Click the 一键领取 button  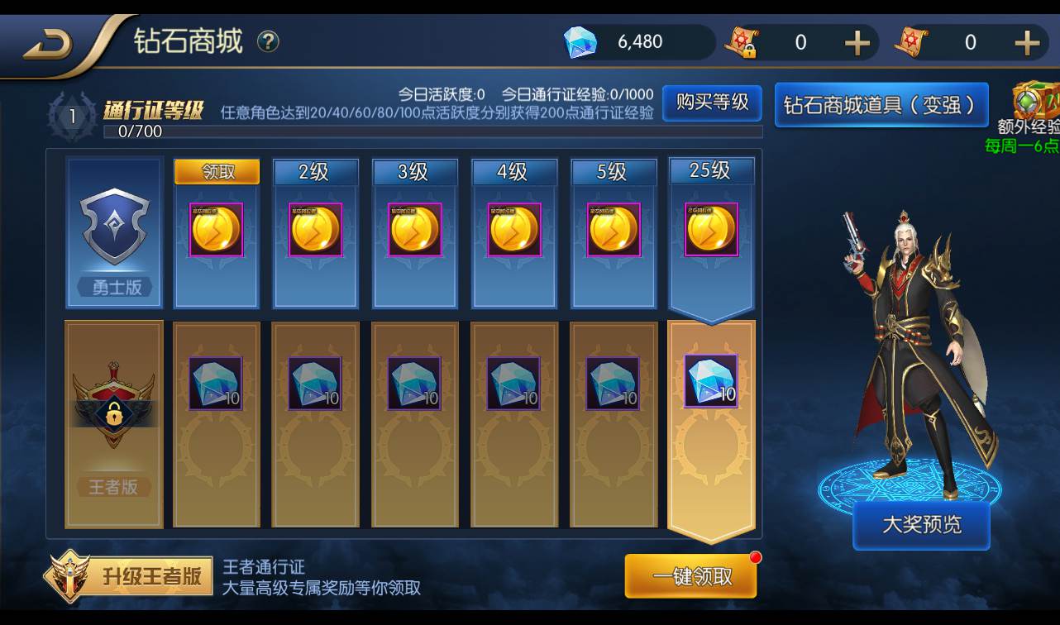point(691,576)
